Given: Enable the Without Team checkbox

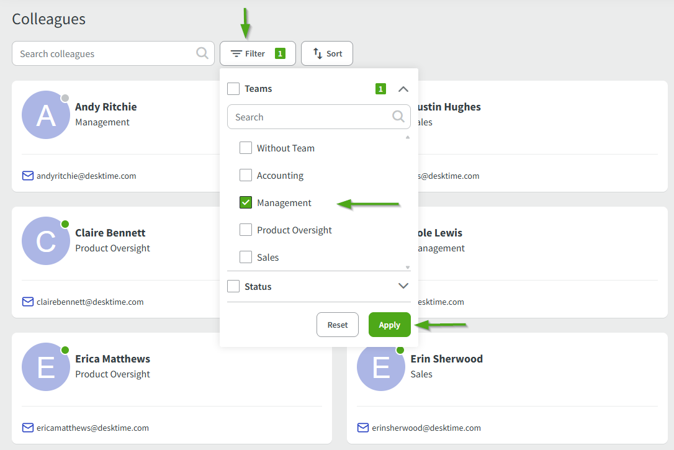Looking at the screenshot, I should click(x=246, y=148).
